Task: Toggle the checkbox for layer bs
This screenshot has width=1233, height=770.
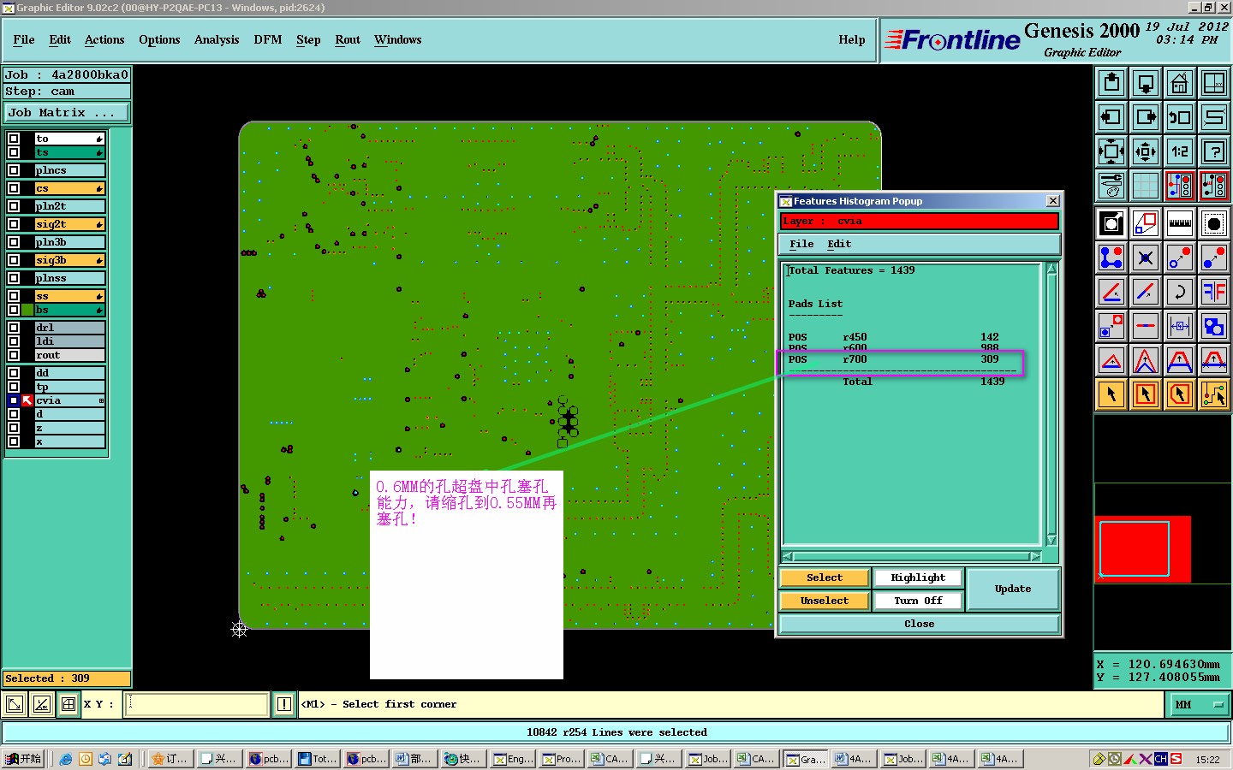Action: click(14, 310)
